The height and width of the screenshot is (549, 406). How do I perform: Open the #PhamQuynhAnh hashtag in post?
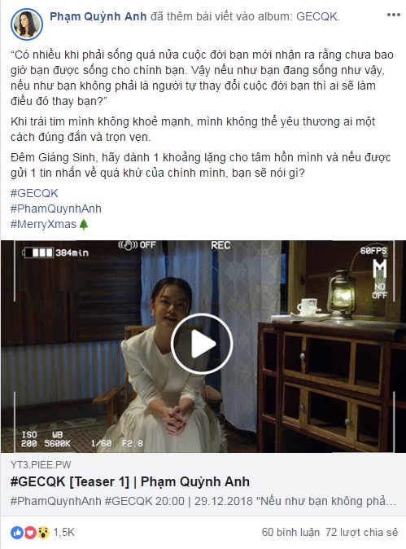pyautogui.click(x=56, y=209)
